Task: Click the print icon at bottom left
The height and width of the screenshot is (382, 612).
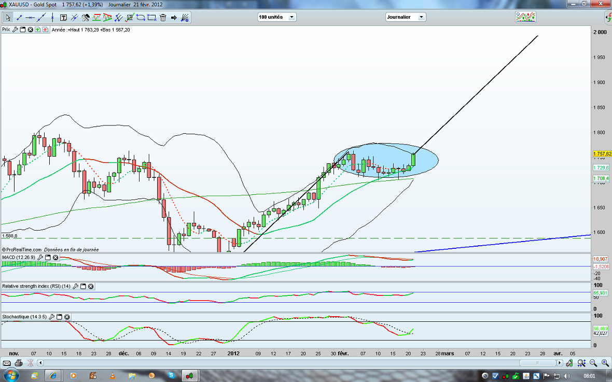Action: 19,363
